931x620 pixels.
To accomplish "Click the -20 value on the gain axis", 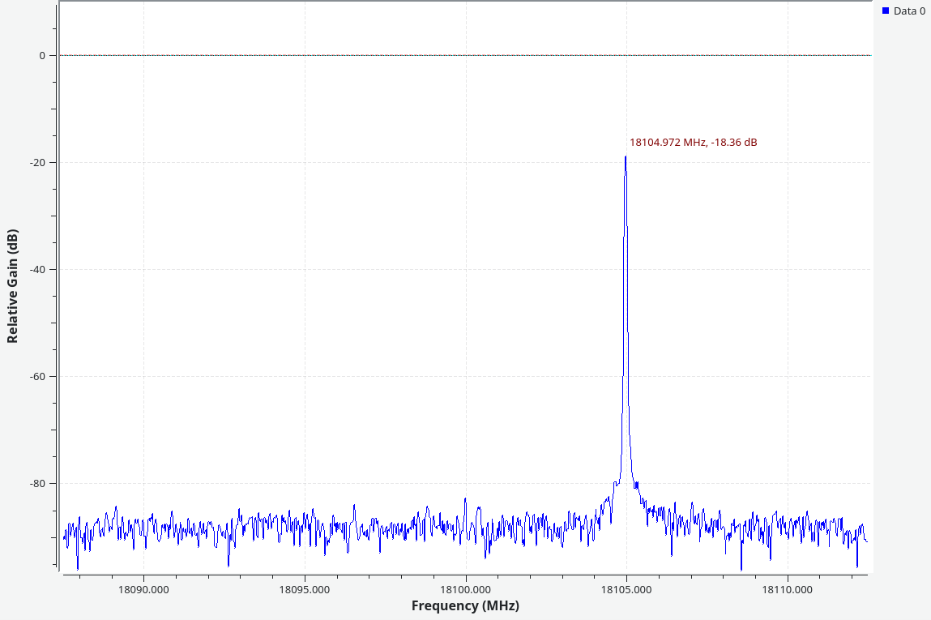I will (38, 163).
